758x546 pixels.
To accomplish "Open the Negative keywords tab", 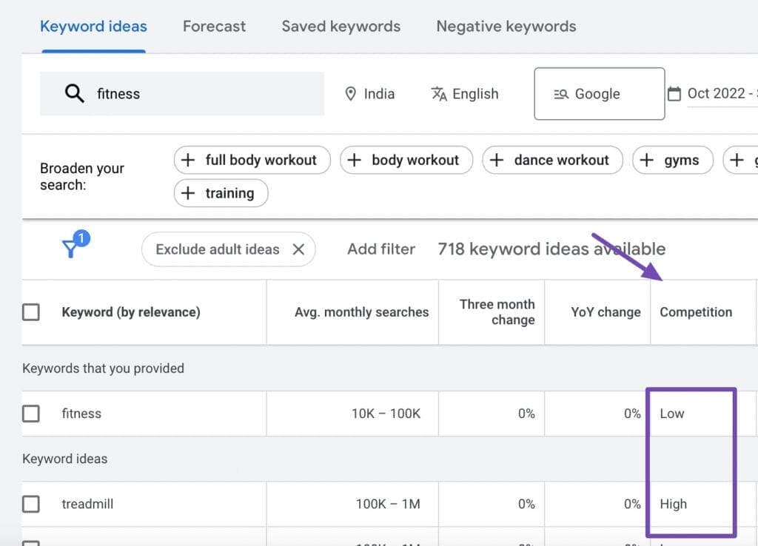I will [x=506, y=26].
